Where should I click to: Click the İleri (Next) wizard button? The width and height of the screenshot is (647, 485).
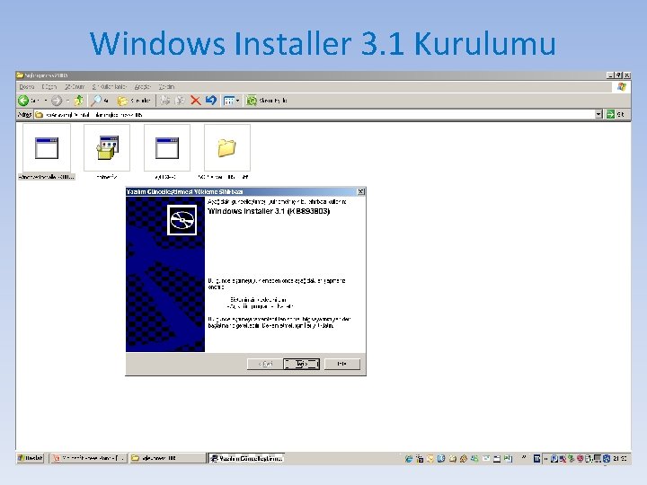click(x=301, y=364)
